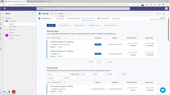
Task: Click the self-assign button for Abcs ticket
Action: point(98,54)
